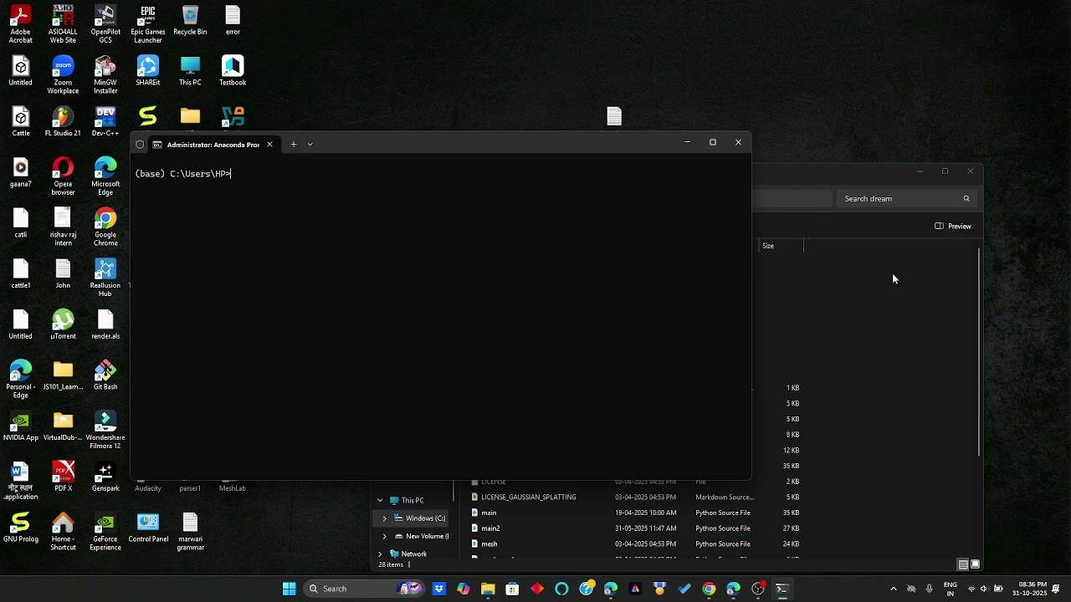Open Microsoft Store from the taskbar
Viewport: 1071px width, 602px height.
pyautogui.click(x=512, y=589)
